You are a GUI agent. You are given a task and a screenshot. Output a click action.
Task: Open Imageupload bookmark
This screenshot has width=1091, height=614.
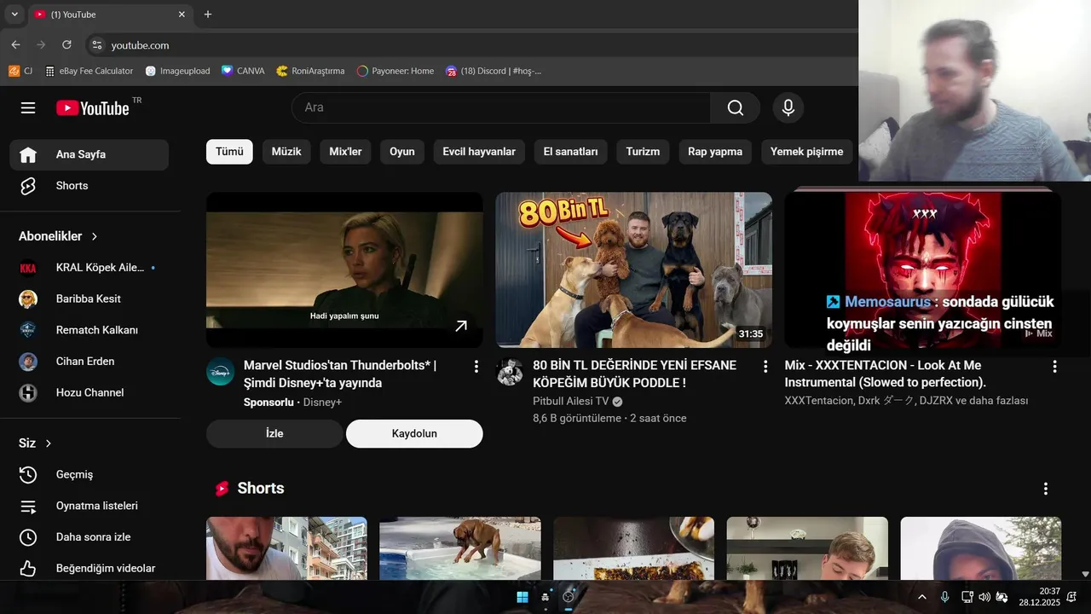coord(177,71)
